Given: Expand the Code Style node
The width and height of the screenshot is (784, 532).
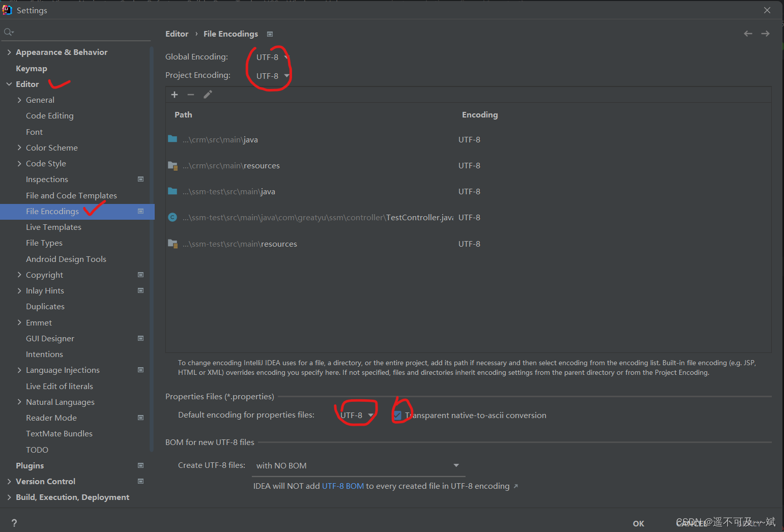Looking at the screenshot, I should [19, 163].
